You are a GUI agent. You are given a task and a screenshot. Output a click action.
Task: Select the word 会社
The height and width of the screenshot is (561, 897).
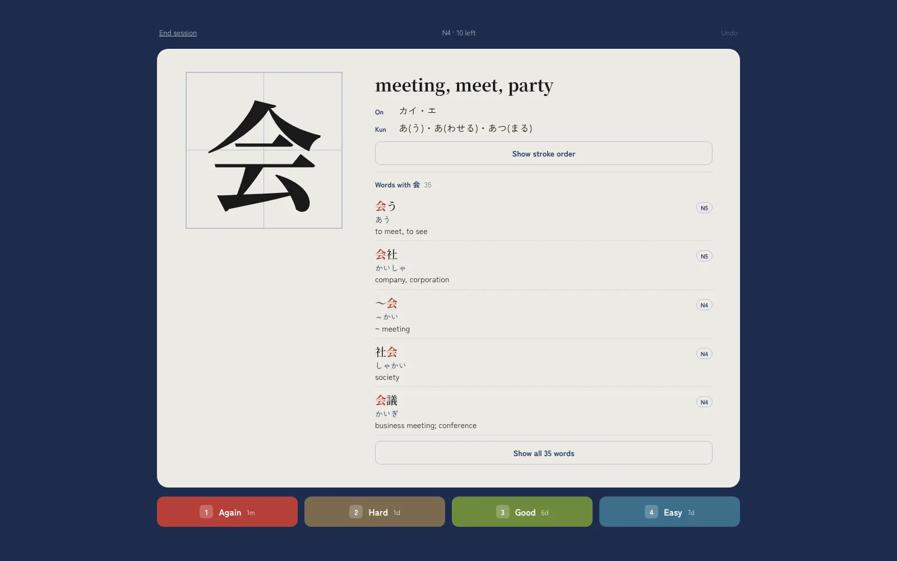[386, 255]
